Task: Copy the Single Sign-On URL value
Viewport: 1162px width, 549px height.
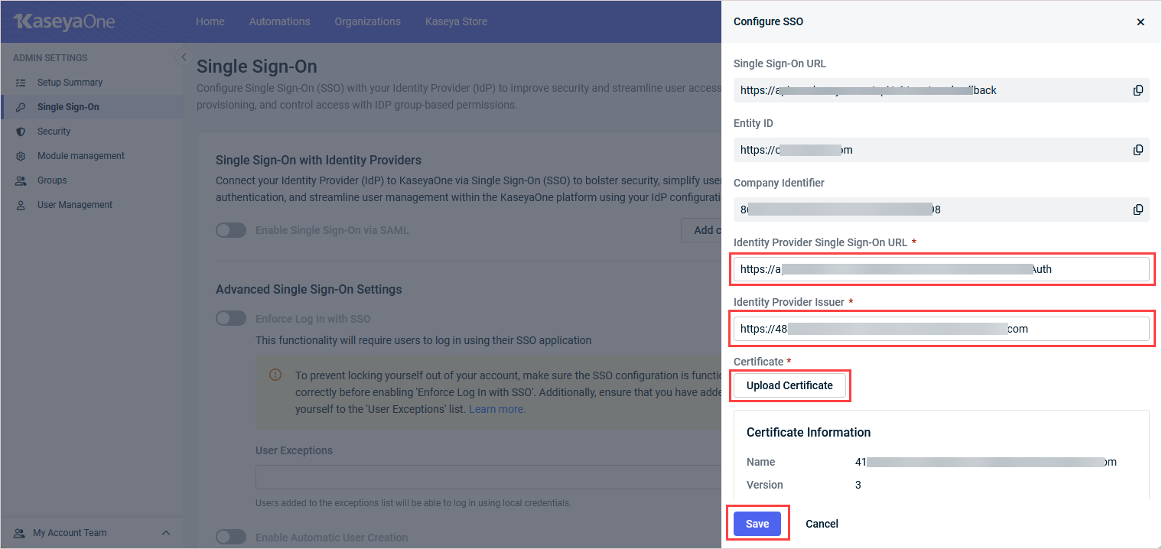Action: click(1138, 90)
